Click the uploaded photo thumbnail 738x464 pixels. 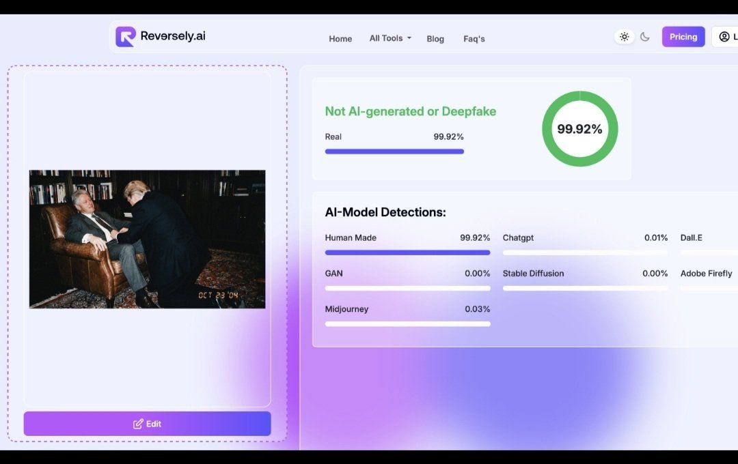[147, 239]
